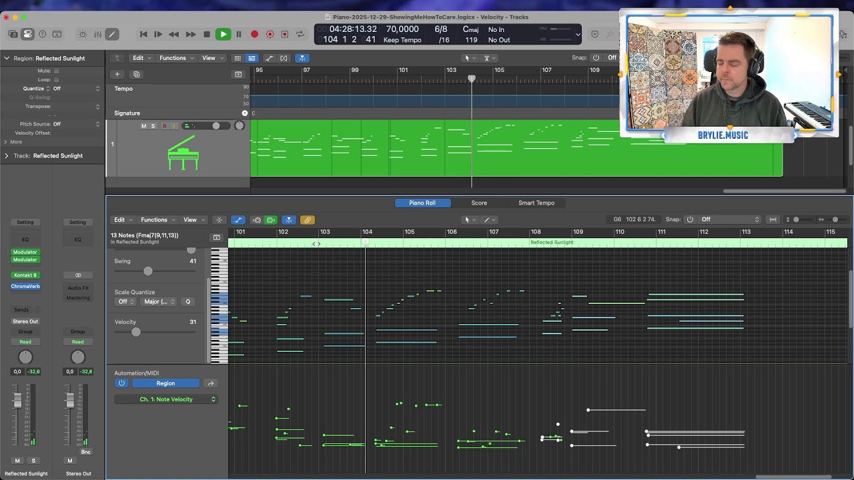
Task: Stop playback with the square button
Action: (207, 34)
